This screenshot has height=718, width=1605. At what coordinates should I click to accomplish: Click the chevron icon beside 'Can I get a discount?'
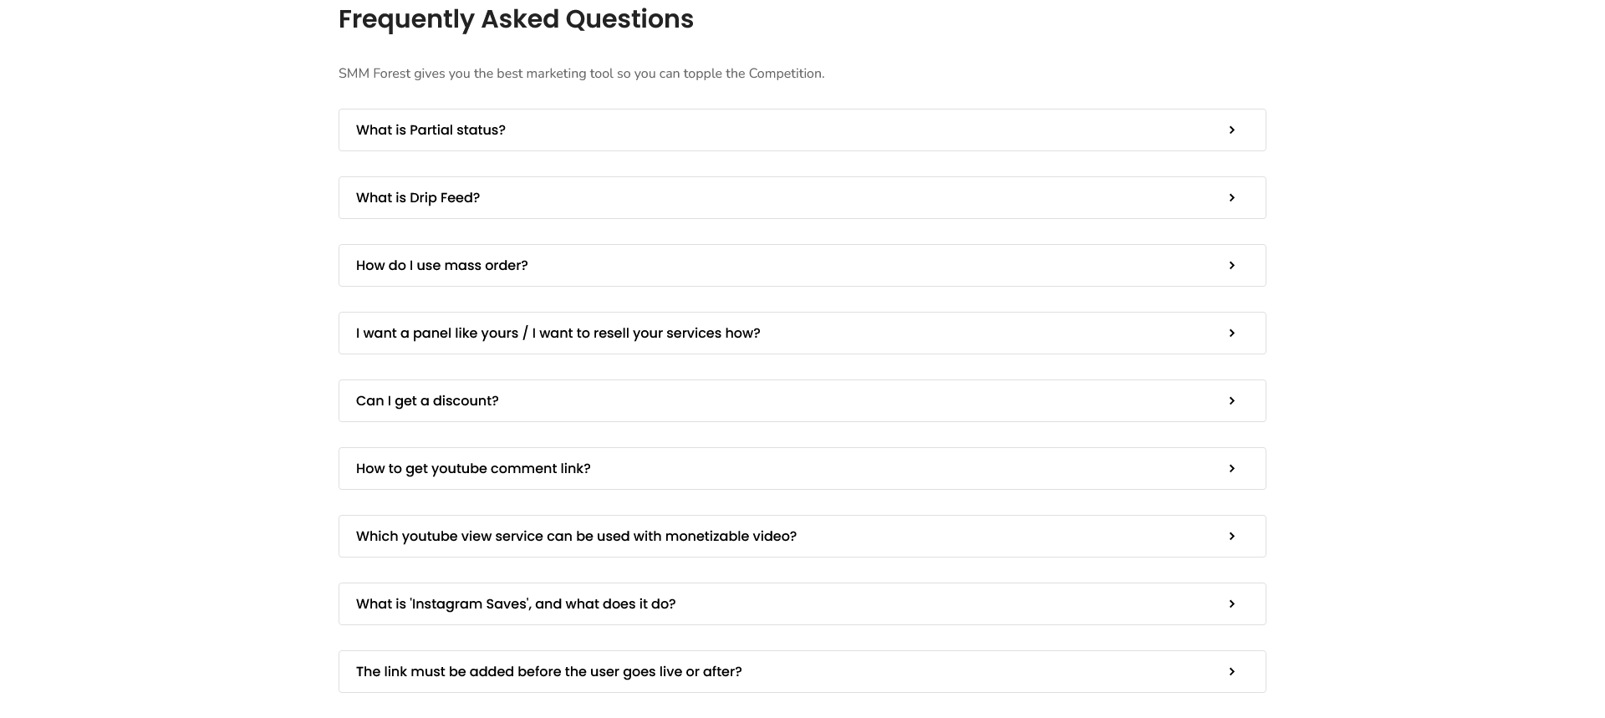pyautogui.click(x=1231, y=400)
